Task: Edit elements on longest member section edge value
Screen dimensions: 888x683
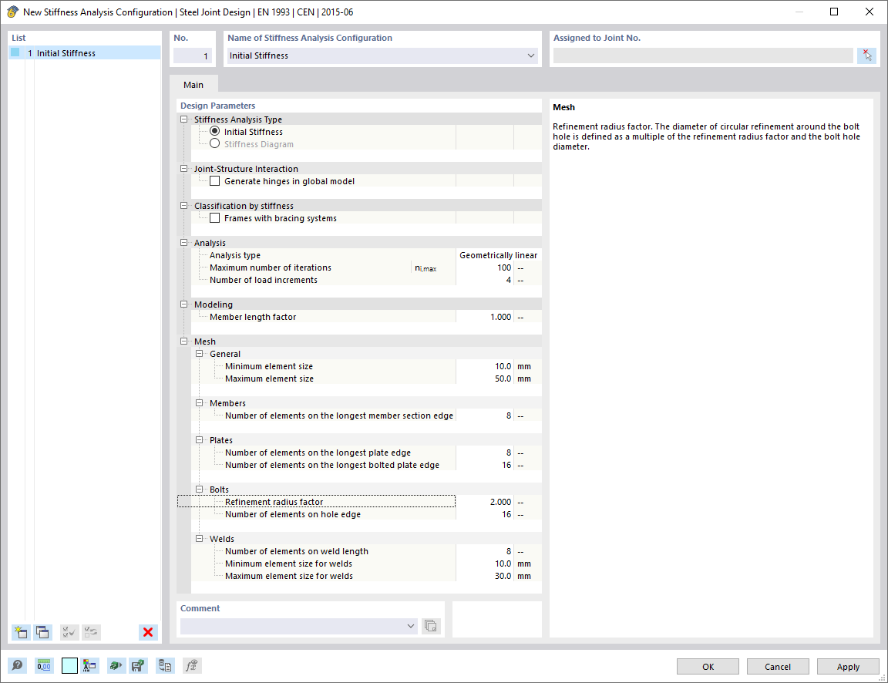Action: pyautogui.click(x=485, y=416)
